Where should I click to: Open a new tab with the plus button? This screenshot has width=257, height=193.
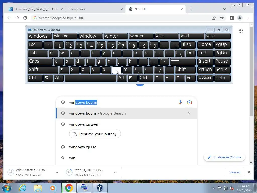pyautogui.click(x=191, y=9)
